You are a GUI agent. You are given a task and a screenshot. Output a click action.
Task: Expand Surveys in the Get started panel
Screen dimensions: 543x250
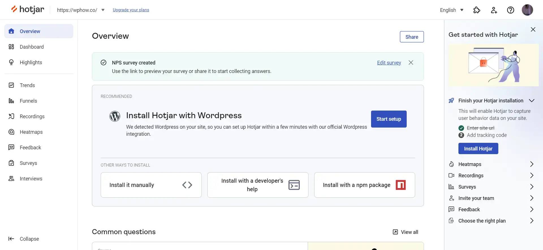(x=491, y=187)
